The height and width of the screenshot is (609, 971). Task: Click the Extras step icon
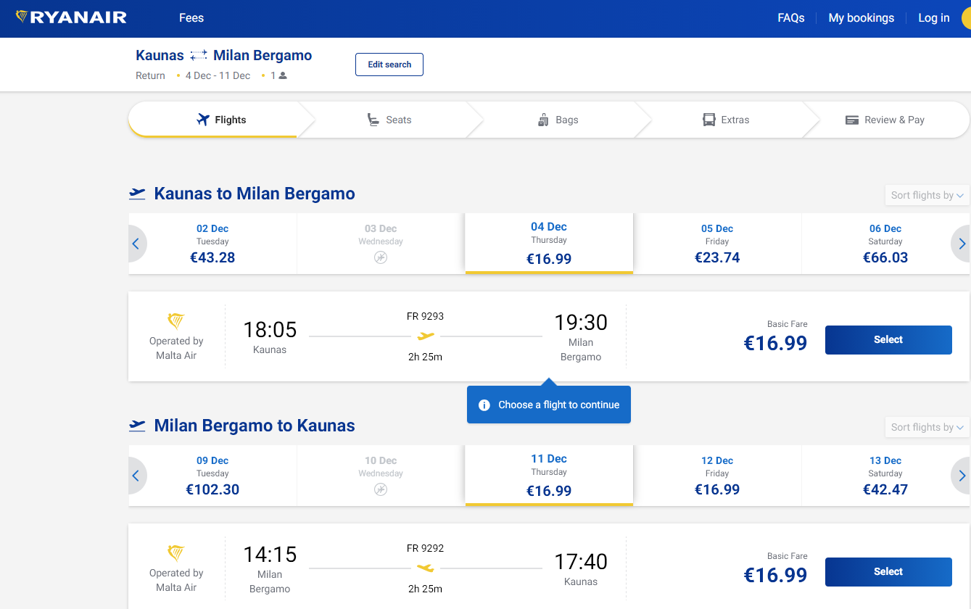click(707, 119)
